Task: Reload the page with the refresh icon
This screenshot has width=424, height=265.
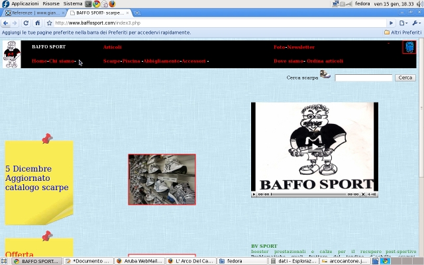Action: coord(26,23)
